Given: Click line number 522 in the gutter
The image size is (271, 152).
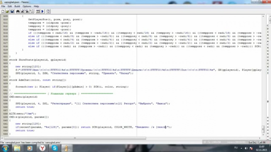Looking at the screenshot, I should click(5, 60).
